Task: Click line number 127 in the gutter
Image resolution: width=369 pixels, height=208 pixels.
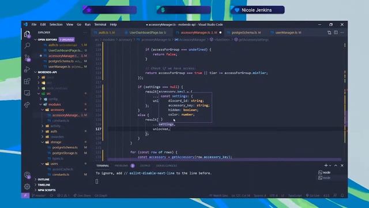Action: [x=99, y=129]
